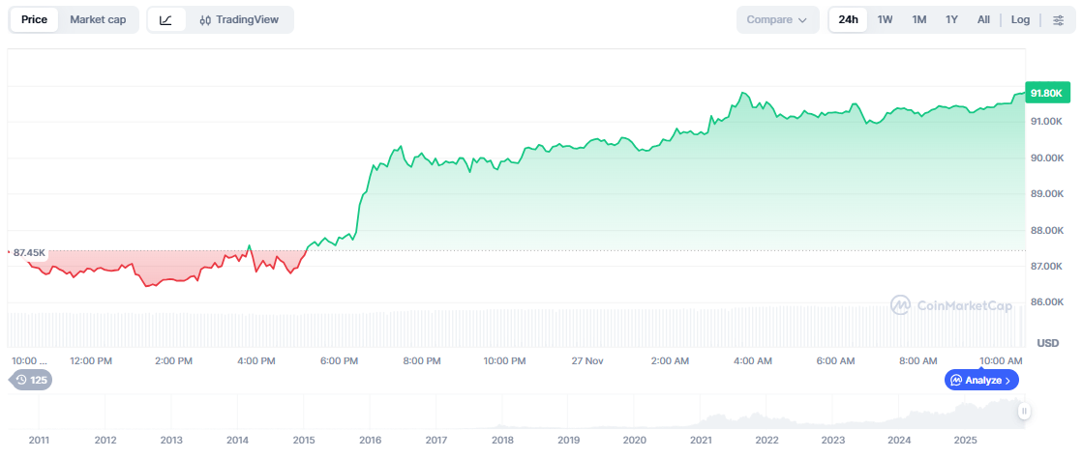Click the 2021 year on the timeline
Image resolution: width=1082 pixels, height=458 pixels.
[701, 440]
